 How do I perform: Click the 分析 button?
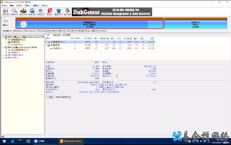[50, 97]
